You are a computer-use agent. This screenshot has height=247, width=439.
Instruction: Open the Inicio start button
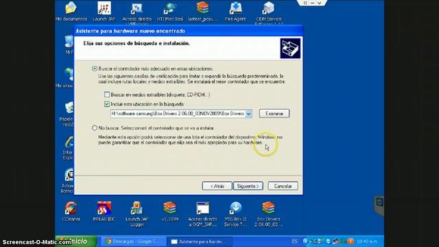click(76, 242)
